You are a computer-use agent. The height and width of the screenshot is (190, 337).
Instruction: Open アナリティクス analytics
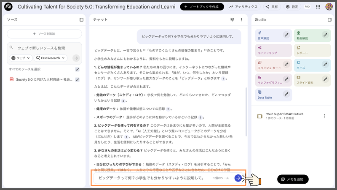(x=243, y=7)
